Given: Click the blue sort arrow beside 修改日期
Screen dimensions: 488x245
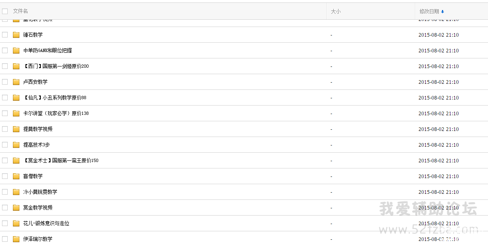Looking at the screenshot, I should [443, 12].
